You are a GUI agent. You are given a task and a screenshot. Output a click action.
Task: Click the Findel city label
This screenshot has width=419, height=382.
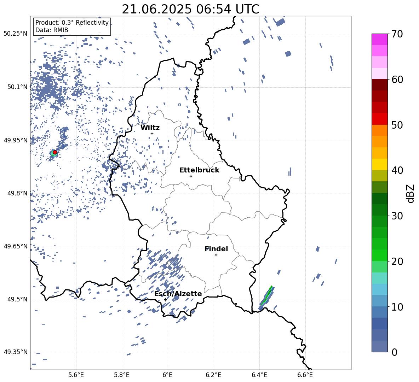pyautogui.click(x=216, y=249)
